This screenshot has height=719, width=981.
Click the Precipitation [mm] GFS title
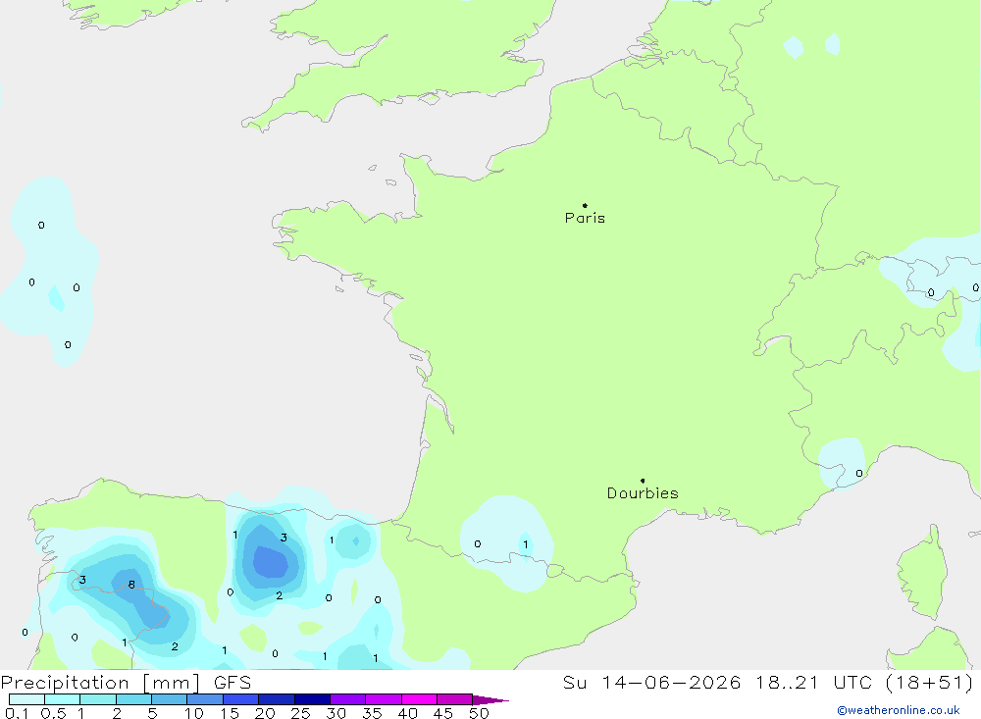coord(126,683)
